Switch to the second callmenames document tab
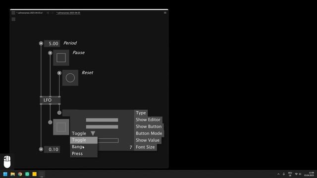The height and width of the screenshot is (178, 317). pos(68,13)
